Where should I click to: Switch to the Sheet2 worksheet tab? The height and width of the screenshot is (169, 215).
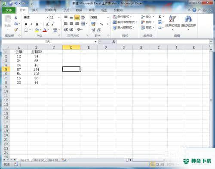38,160
